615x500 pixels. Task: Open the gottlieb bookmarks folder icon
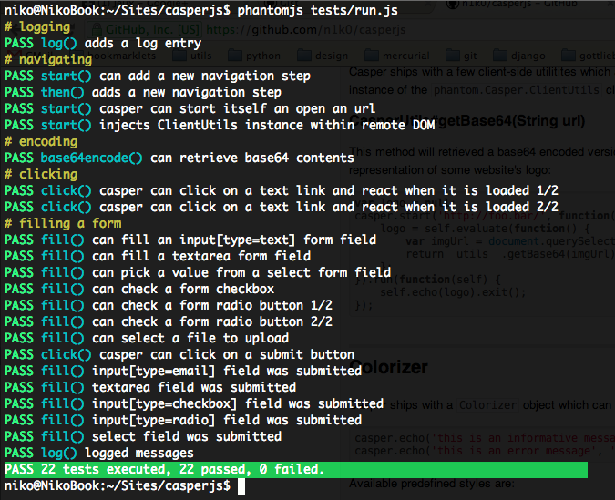(x=569, y=56)
